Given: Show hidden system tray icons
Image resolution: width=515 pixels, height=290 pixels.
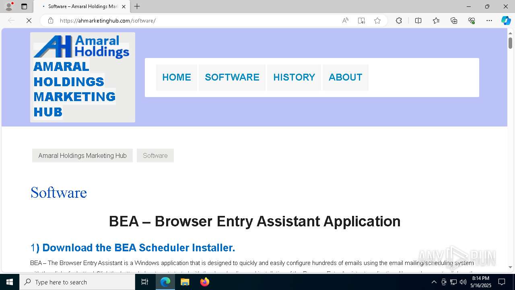Looking at the screenshot, I should 434,282.
